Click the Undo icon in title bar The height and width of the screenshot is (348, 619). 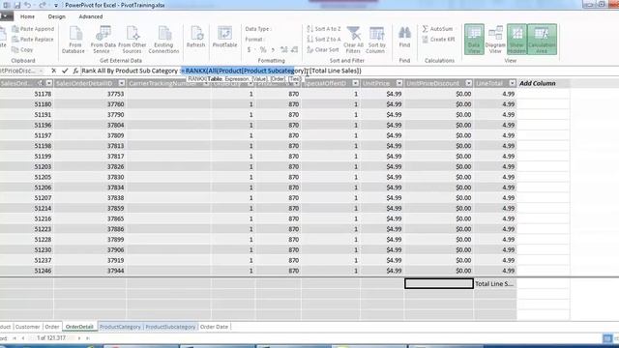pyautogui.click(x=27, y=5)
